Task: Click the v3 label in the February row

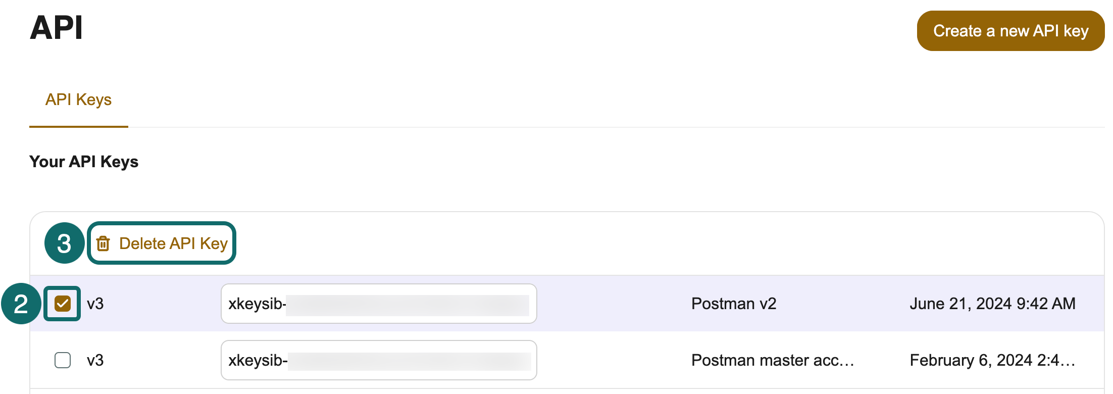Action: 95,360
